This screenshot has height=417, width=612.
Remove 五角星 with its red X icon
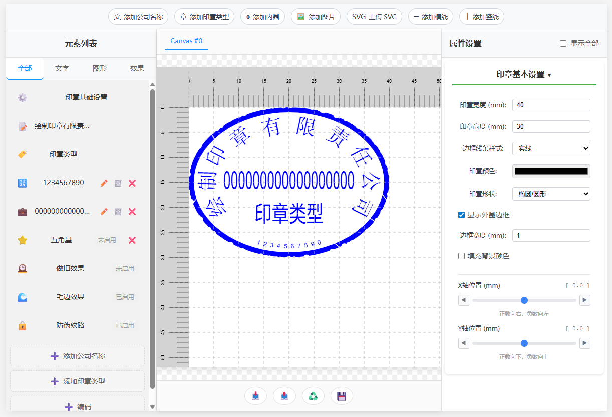point(132,240)
